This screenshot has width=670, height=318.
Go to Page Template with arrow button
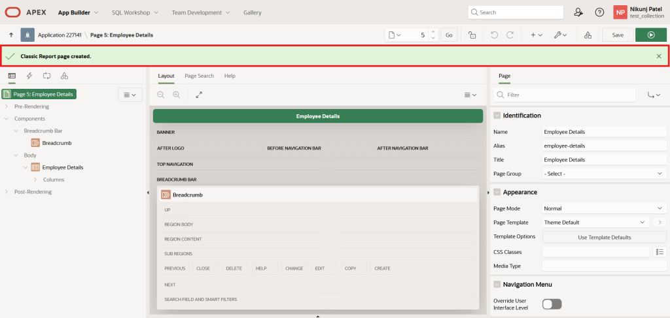point(660,222)
